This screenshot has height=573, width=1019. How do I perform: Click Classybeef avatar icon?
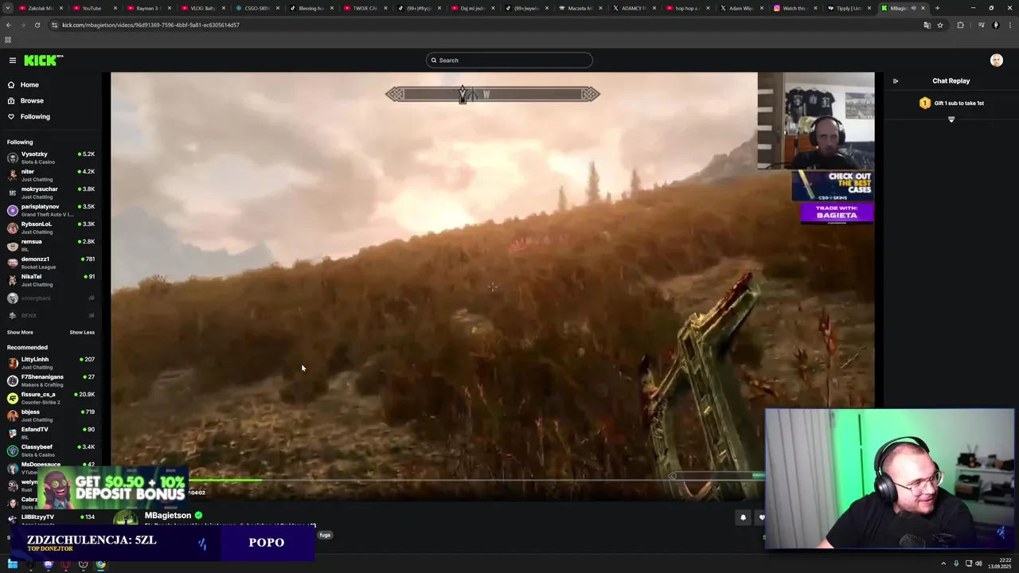(x=13, y=450)
